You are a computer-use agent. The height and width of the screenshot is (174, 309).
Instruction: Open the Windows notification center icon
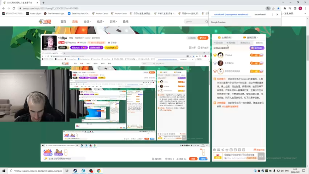(304, 171)
